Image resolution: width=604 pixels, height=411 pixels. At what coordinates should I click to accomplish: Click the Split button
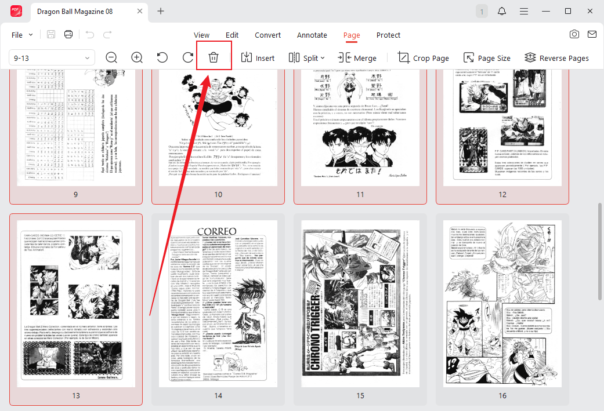pos(303,58)
